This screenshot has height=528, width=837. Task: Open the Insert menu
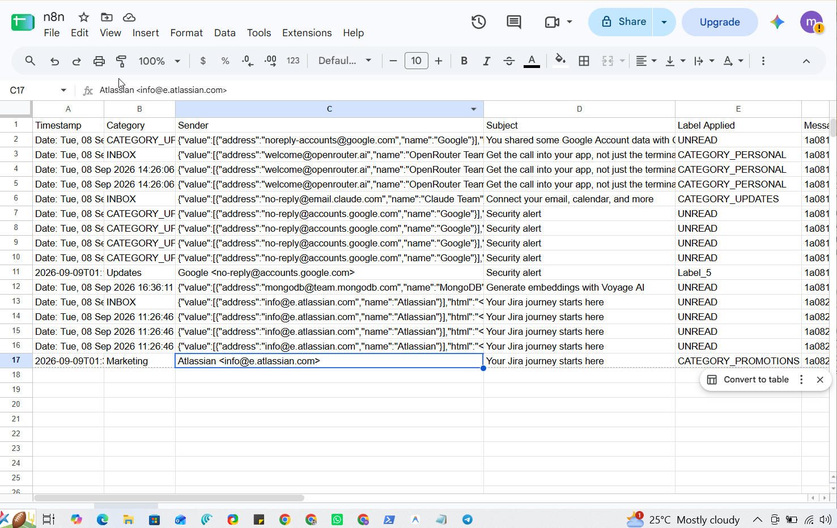[146, 33]
